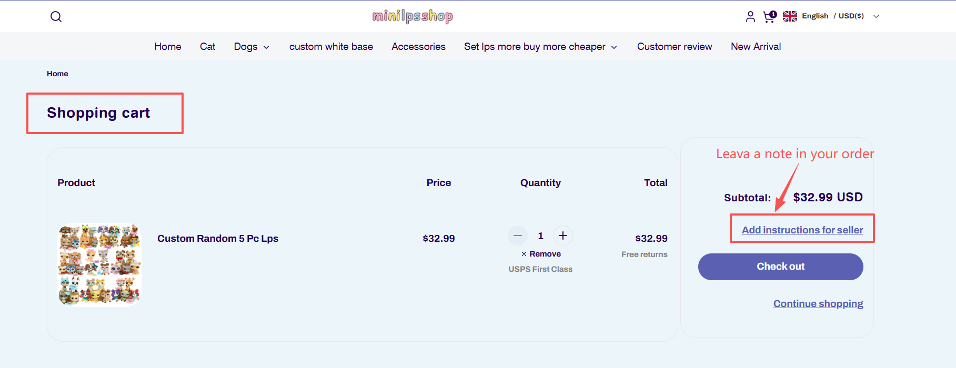Open Customer review page

[x=675, y=47]
